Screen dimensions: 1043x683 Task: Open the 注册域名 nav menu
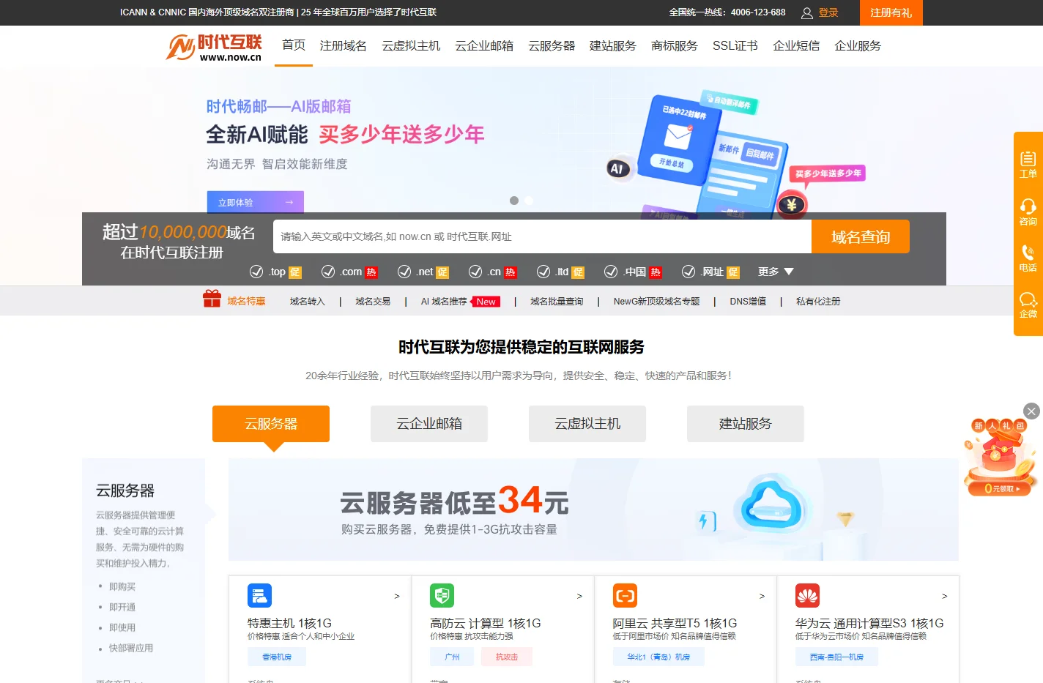344,45
